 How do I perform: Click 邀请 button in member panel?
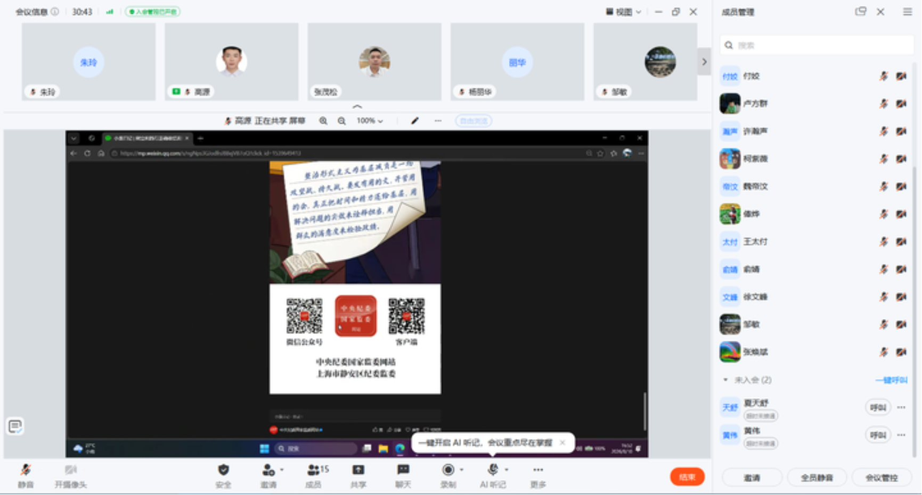click(x=752, y=477)
